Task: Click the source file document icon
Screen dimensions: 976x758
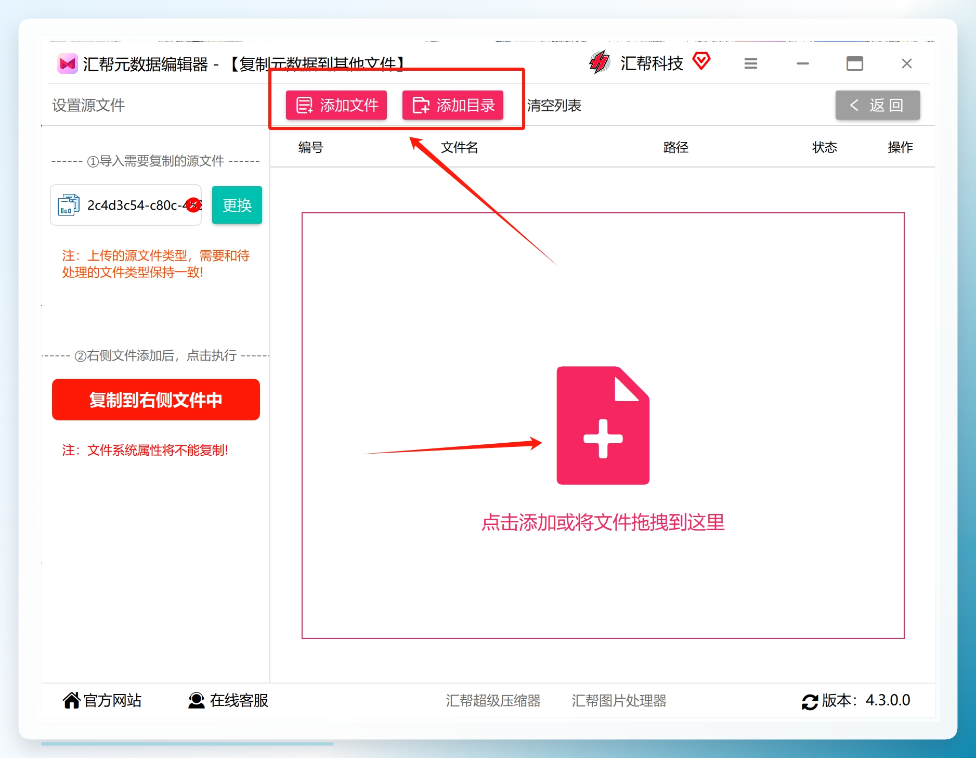Action: (69, 205)
